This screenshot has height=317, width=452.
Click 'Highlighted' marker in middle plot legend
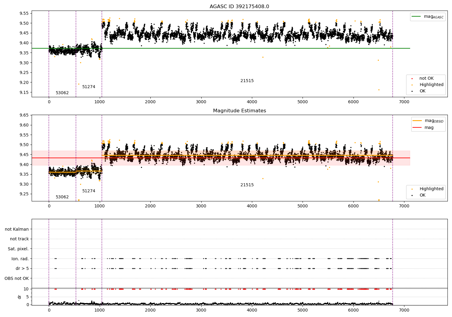[412, 189]
